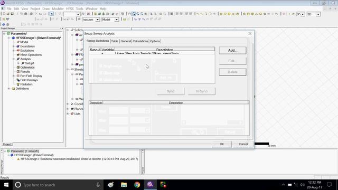Viewport: 338px width, 190px height.
Task: Click the Save toolbar icon
Action: [12, 14]
